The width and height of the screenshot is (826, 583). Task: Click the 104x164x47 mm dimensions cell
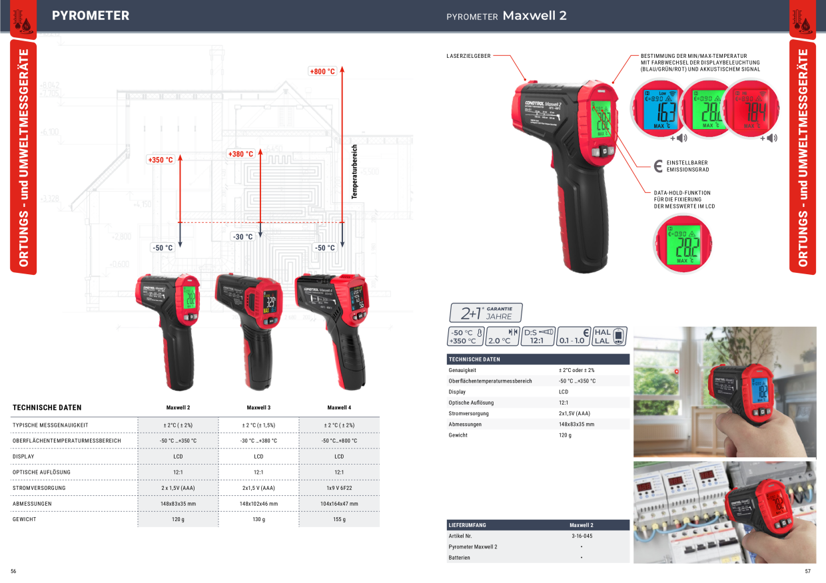pos(339,504)
